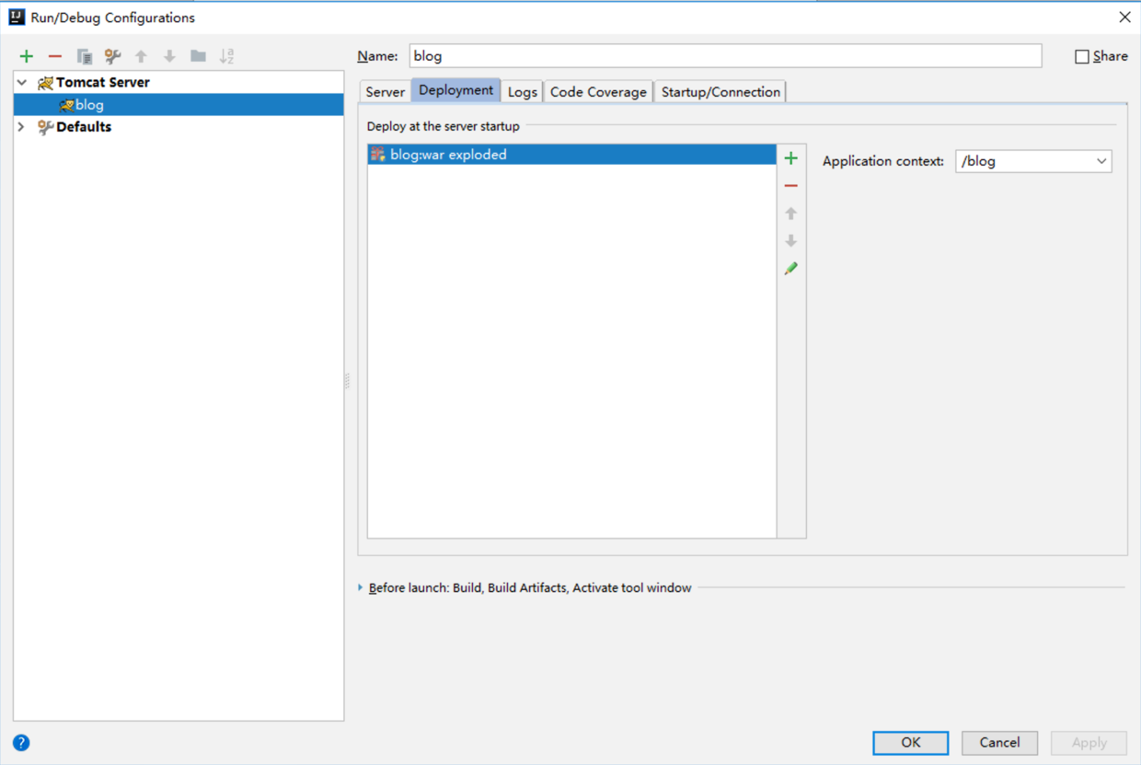Open the Logs tab

click(522, 92)
